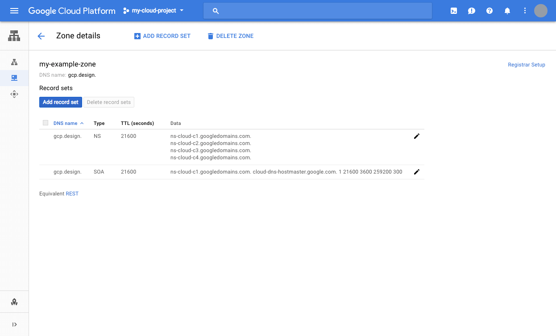Open Cloud CDN in the sidebar

click(x=14, y=94)
